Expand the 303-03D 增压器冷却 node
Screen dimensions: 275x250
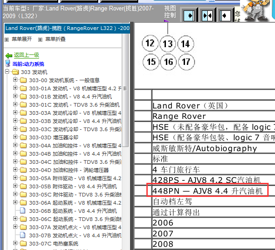pos(15,137)
